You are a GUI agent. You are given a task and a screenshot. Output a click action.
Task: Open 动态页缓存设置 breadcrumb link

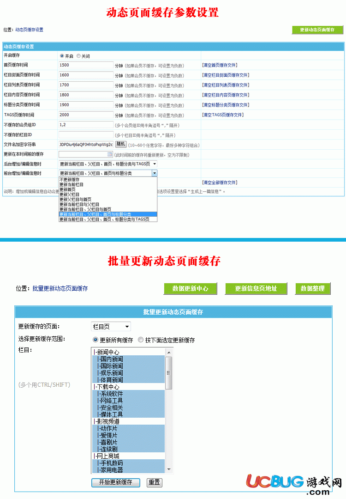(x=29, y=30)
